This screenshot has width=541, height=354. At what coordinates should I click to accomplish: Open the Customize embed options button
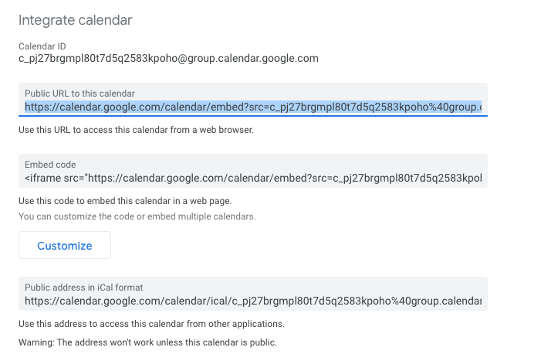coord(65,245)
